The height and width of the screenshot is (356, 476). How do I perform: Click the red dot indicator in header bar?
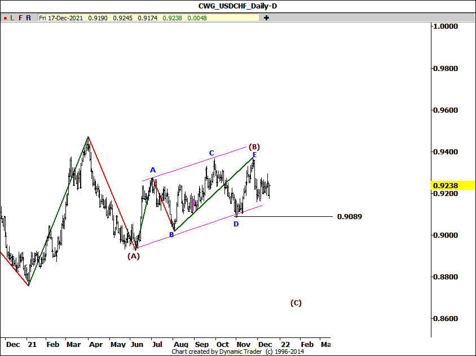[5, 18]
